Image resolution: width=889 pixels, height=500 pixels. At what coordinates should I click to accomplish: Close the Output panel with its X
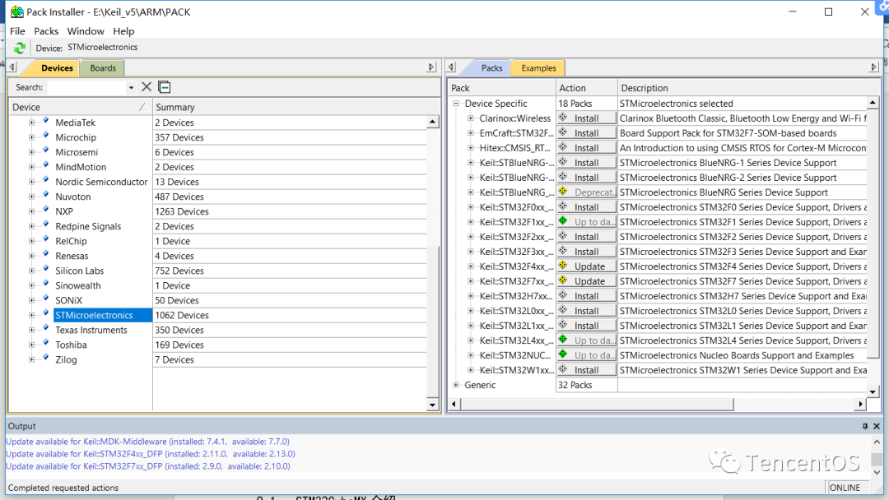click(877, 426)
